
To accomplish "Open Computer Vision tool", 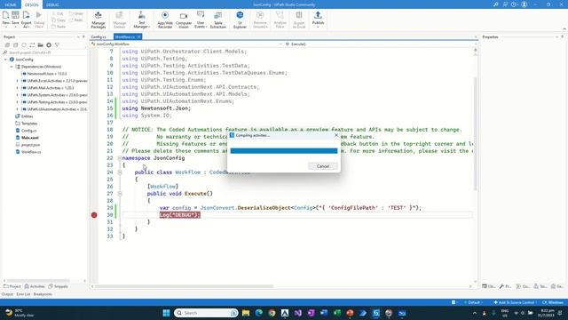I will (x=184, y=20).
